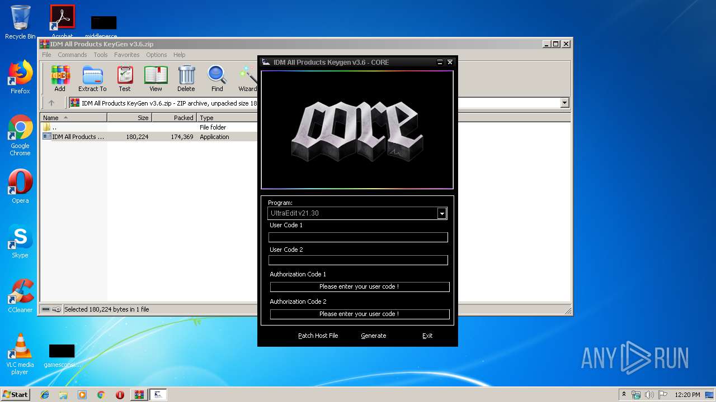Select the middleperce desktop file icon
The image size is (716, 402).
[103, 27]
